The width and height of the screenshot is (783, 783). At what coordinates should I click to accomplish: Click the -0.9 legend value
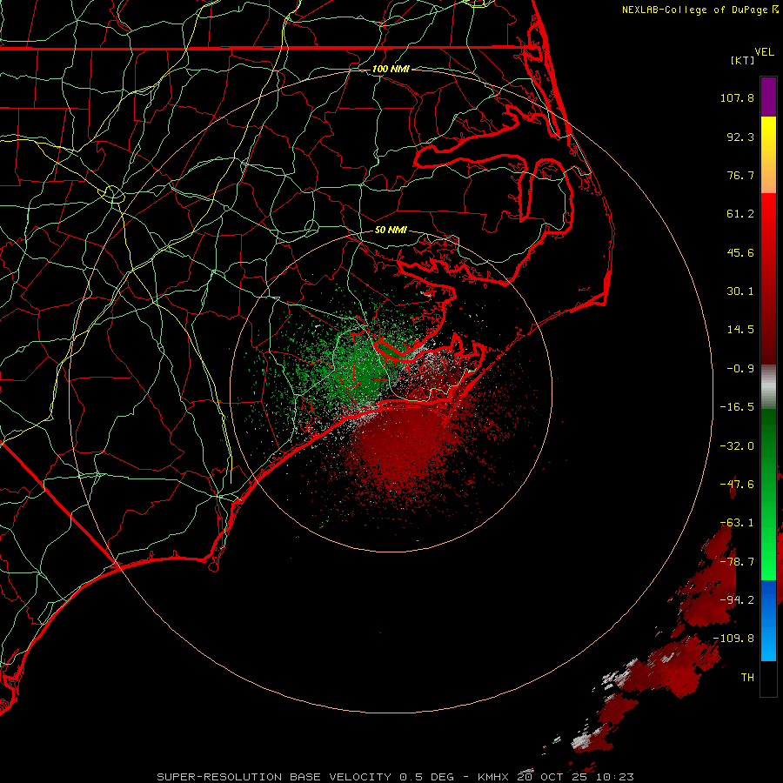click(740, 369)
